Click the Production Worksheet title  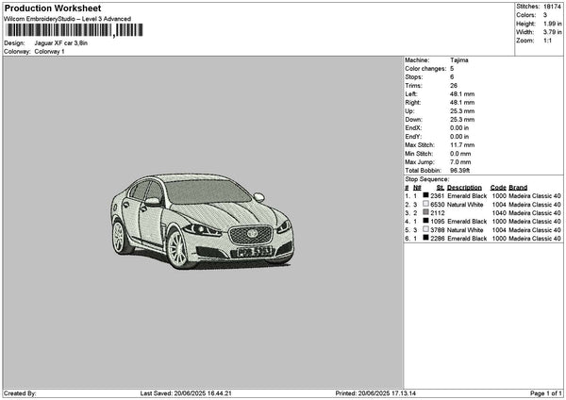coord(53,8)
